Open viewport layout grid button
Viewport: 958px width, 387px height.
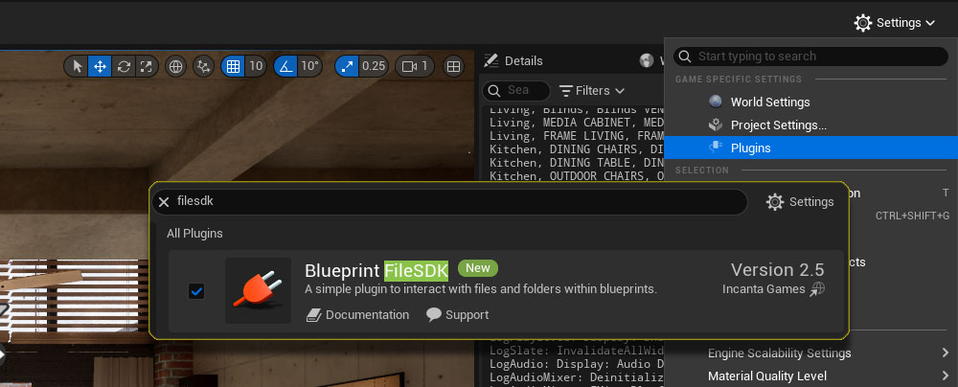click(453, 66)
